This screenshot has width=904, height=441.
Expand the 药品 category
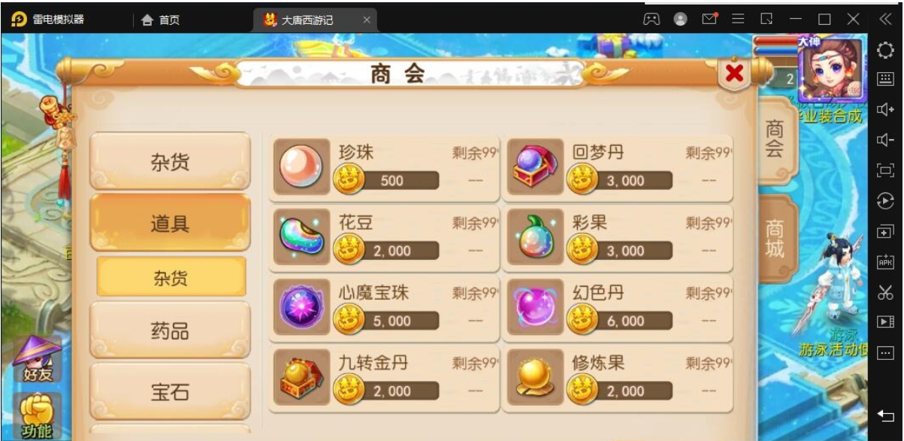tap(170, 331)
